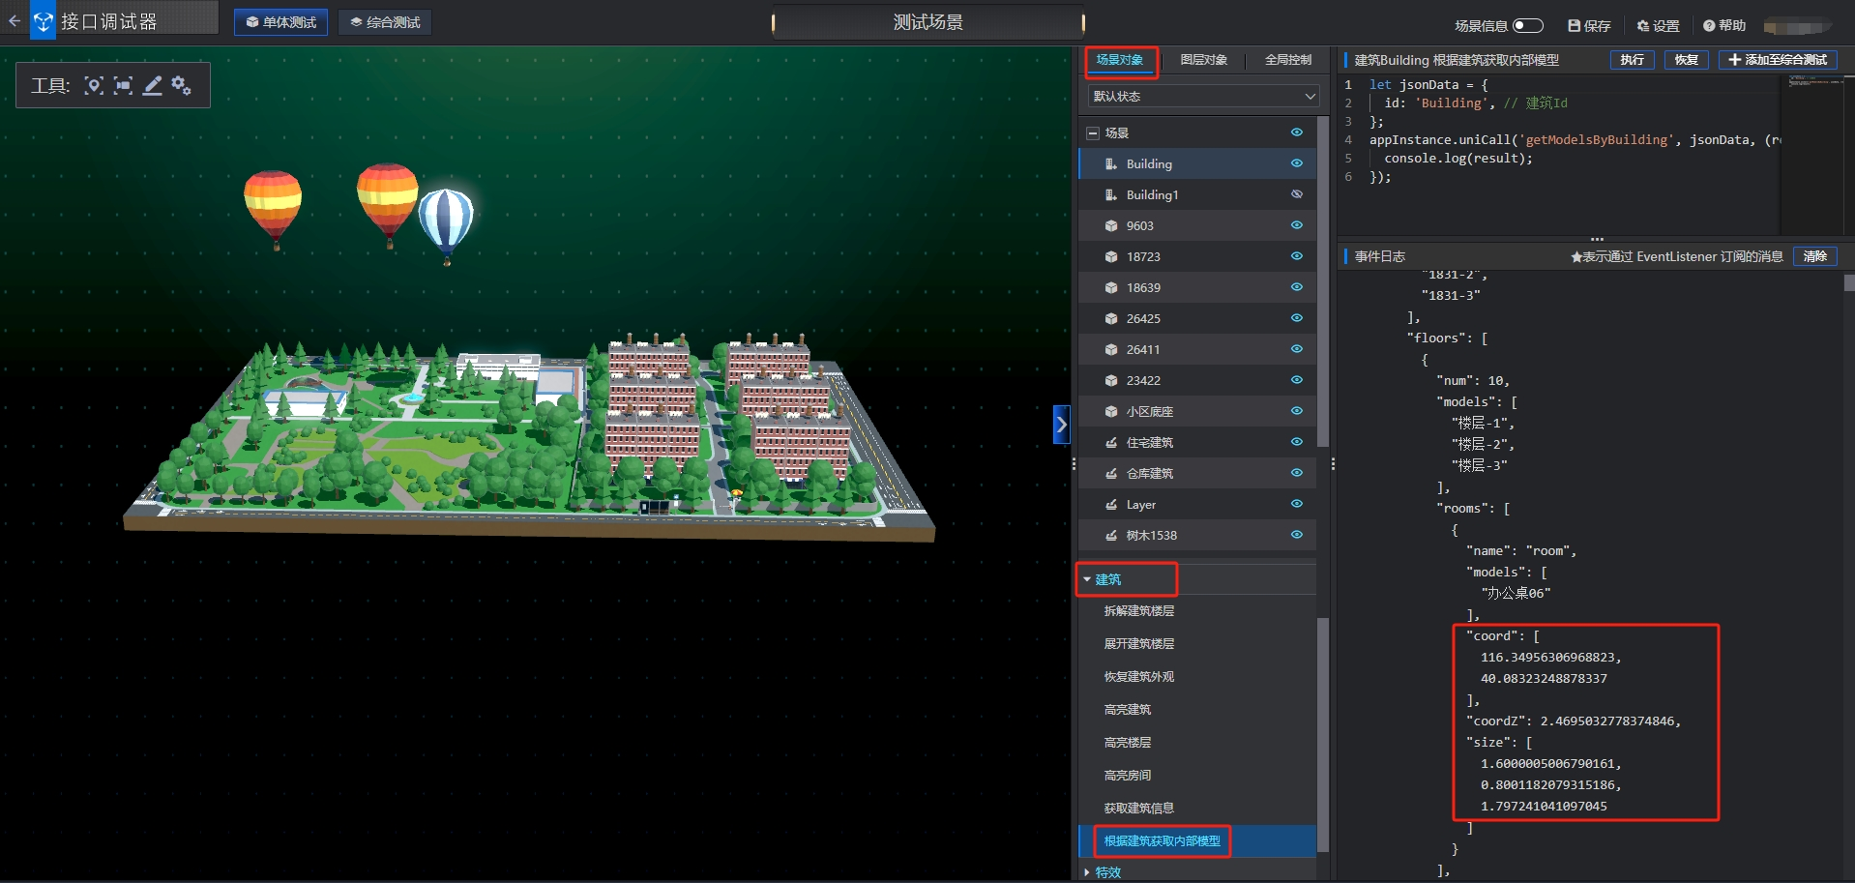The height and width of the screenshot is (883, 1855).
Task: Click the cube icon beside 小区底座
Action: point(1111,411)
